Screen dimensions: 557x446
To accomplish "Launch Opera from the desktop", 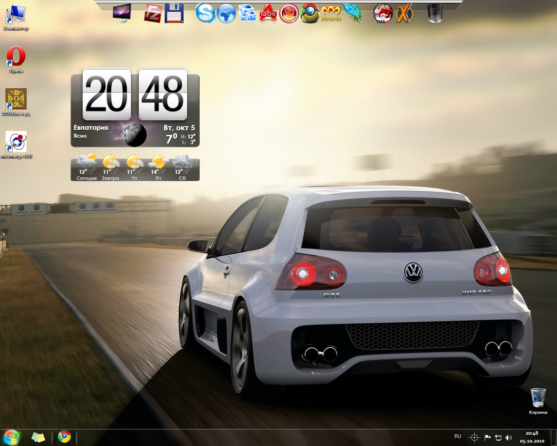I will click(x=16, y=59).
